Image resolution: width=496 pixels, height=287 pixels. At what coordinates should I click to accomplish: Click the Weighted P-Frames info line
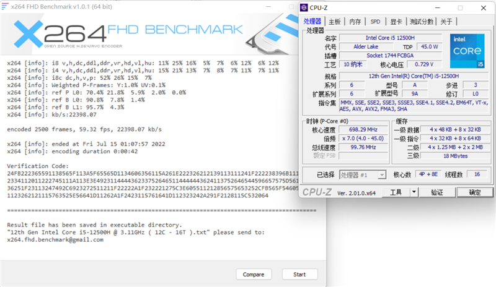point(86,85)
